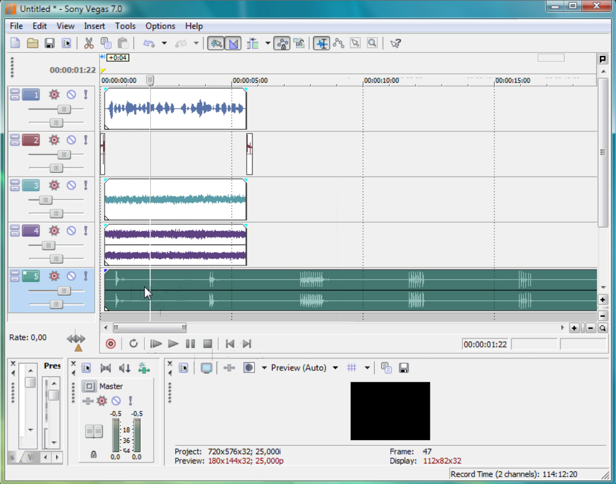The height and width of the screenshot is (484, 616).
Task: Mute track 3
Action: 71,185
